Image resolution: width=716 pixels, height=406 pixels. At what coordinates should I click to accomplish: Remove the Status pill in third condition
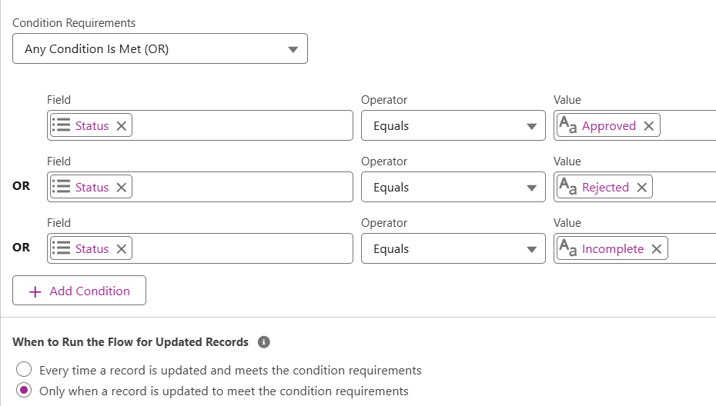point(122,249)
